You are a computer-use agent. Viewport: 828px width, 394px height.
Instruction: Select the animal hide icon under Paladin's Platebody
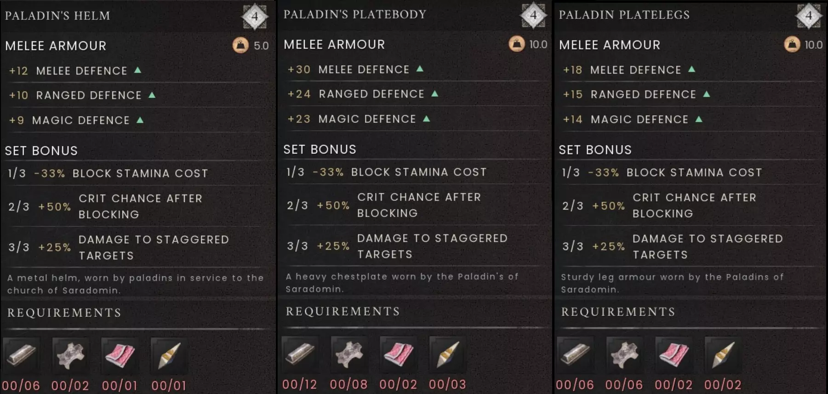tap(348, 354)
